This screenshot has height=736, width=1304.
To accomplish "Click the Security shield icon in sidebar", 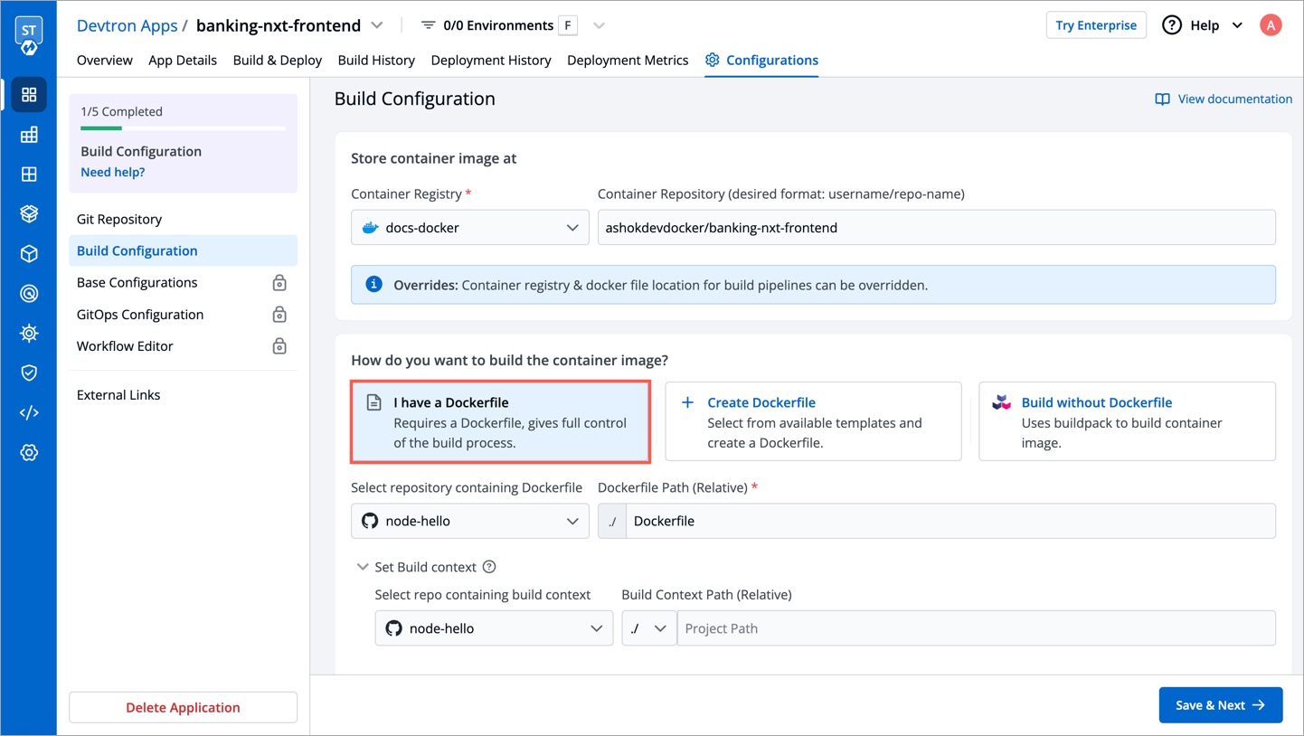I will tap(29, 373).
